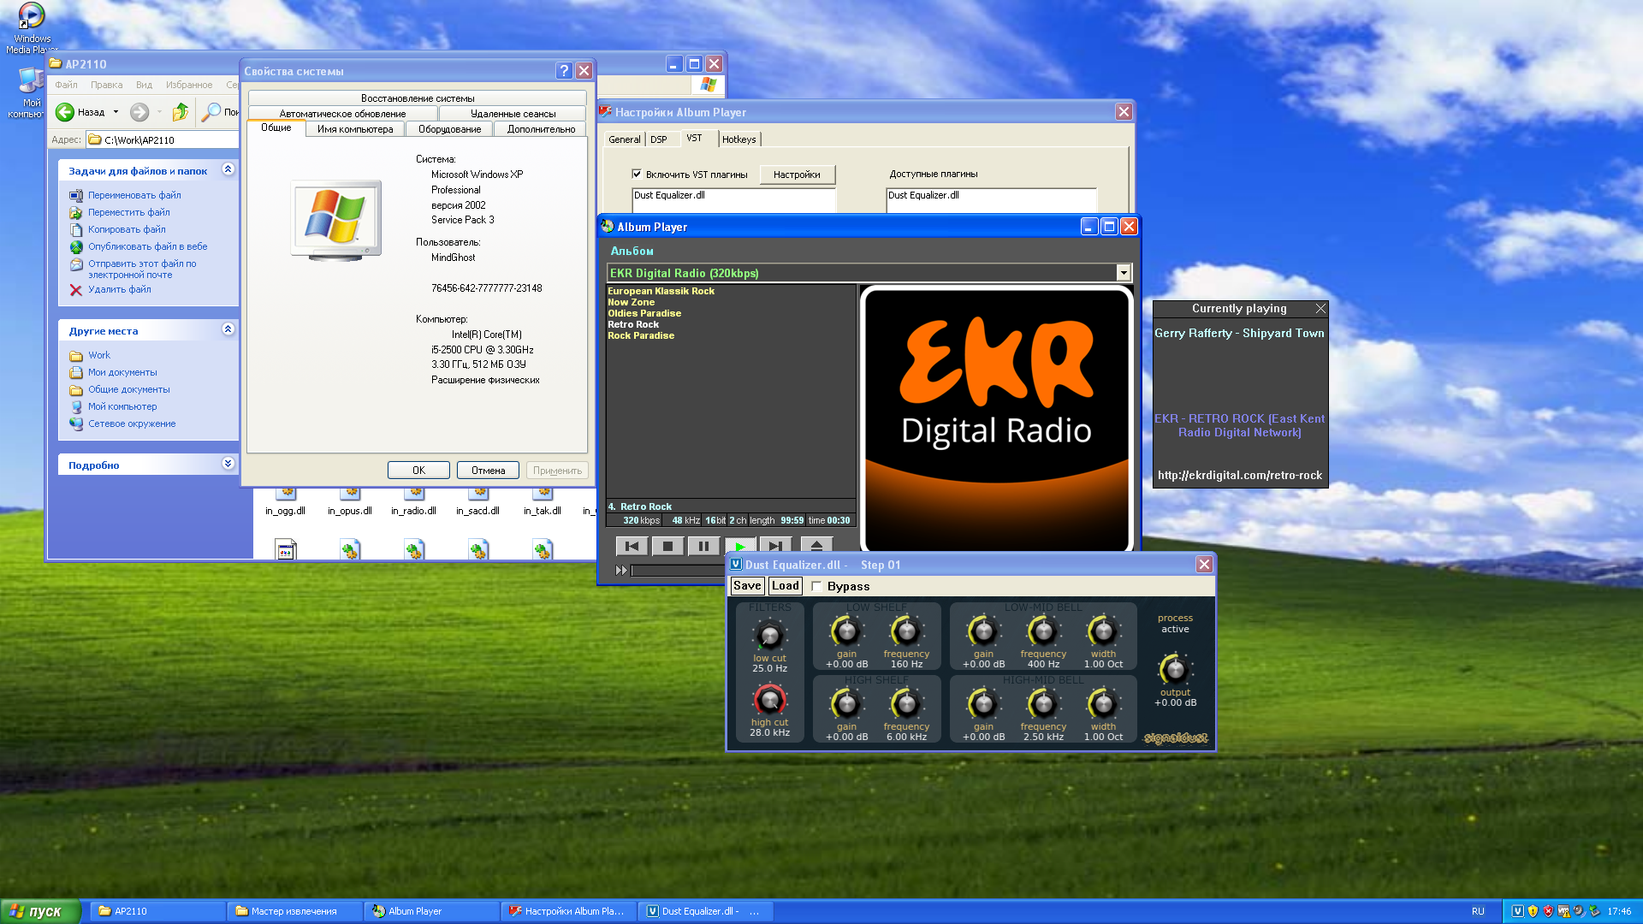Collapse the Другие места panel
Image resolution: width=1643 pixels, height=924 pixels.
point(228,329)
